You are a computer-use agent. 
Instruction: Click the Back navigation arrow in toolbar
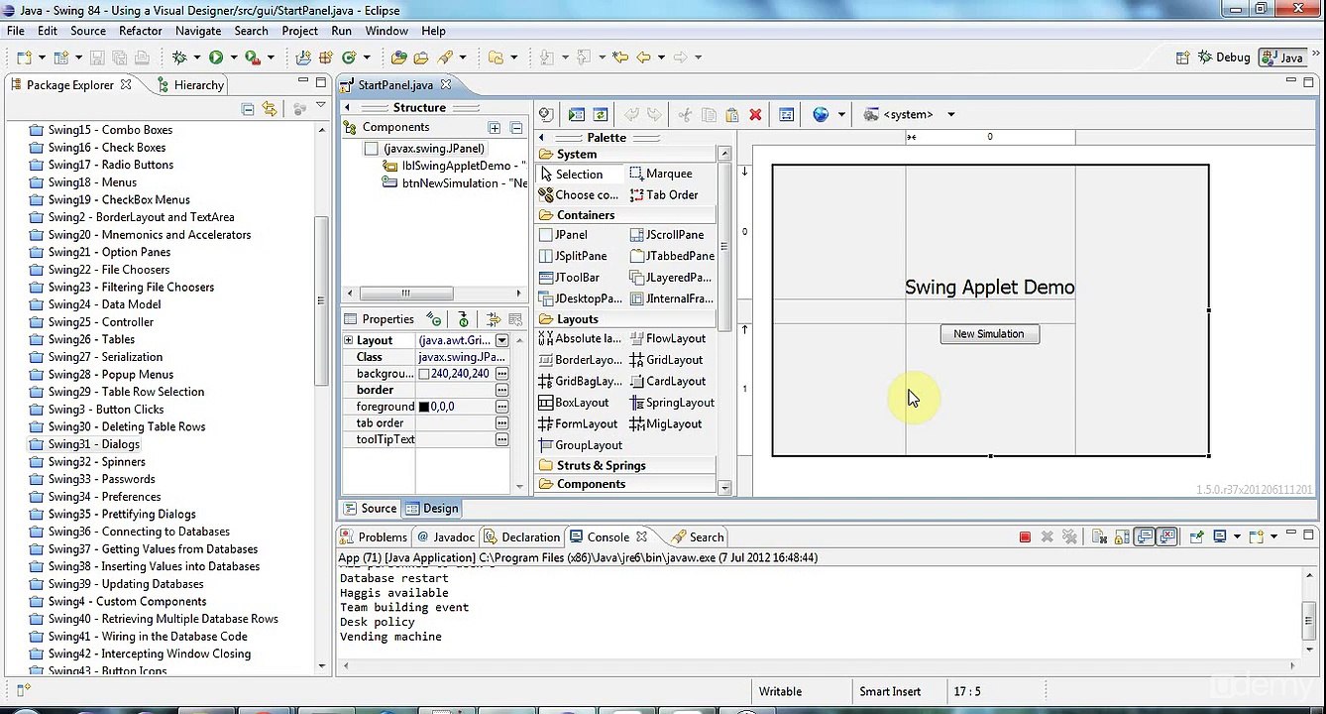point(643,58)
